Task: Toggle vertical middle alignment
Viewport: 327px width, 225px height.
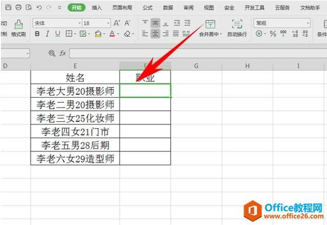Action: pos(155,23)
